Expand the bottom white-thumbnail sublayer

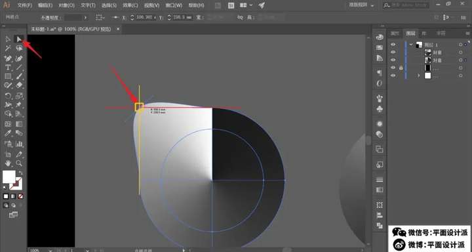pyautogui.click(x=418, y=75)
